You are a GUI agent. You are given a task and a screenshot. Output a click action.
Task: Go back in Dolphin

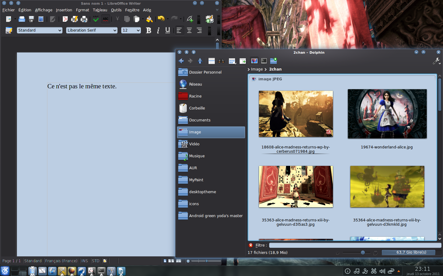(181, 61)
